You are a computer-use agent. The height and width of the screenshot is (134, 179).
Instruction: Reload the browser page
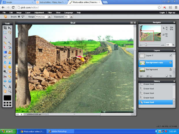click(x=13, y=7)
